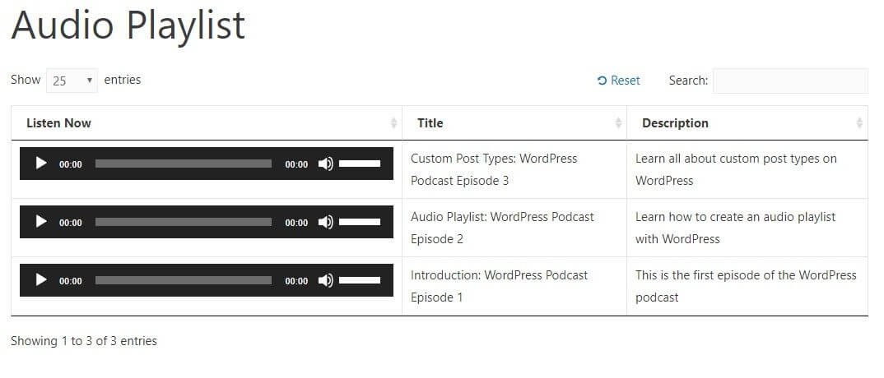
Task: Seek within Audio Playlist episode 2 progress bar
Action: [184, 222]
